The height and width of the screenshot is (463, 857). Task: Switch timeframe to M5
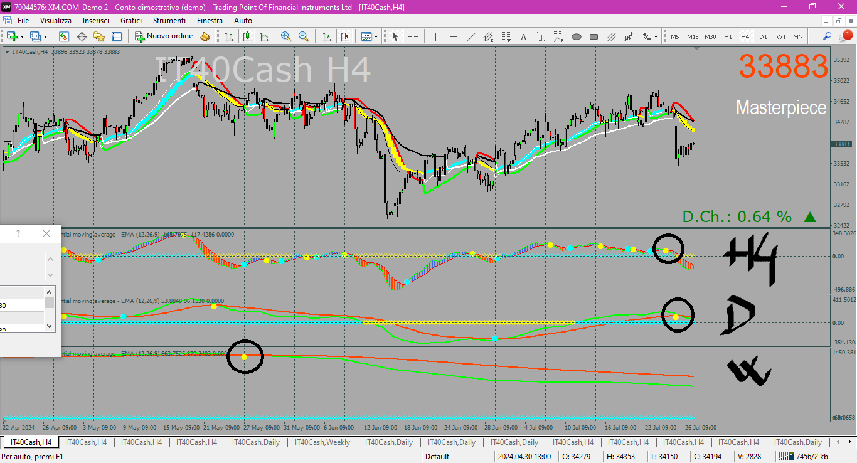(x=675, y=36)
